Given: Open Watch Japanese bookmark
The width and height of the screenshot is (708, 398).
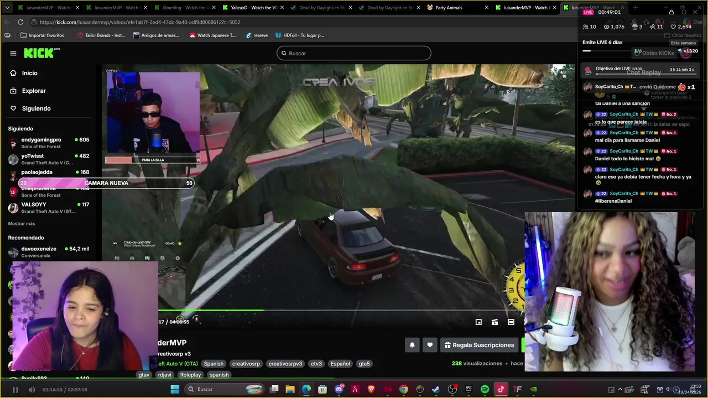Looking at the screenshot, I should pyautogui.click(x=212, y=35).
